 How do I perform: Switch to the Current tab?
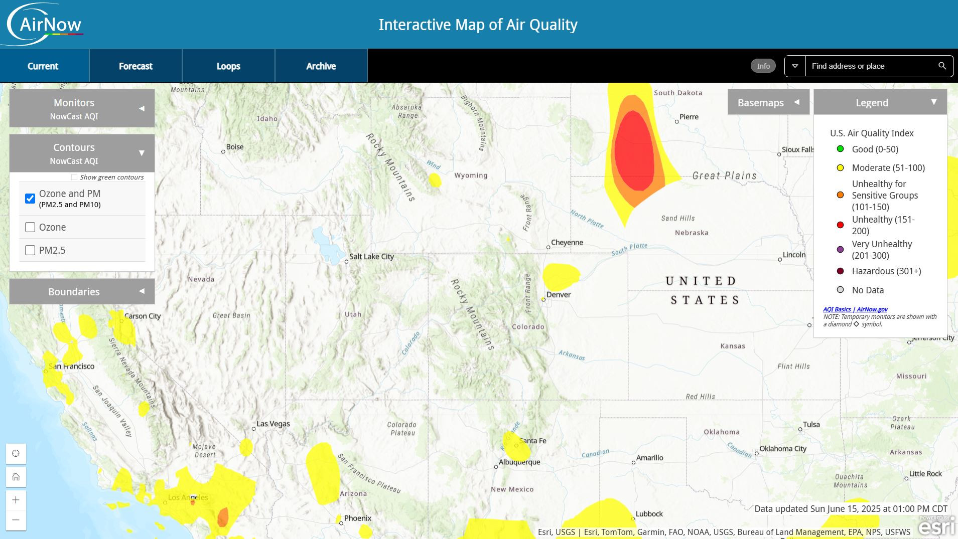click(43, 66)
